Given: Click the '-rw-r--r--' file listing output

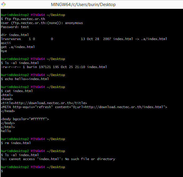Looking at the screenshot, I should pyautogui.click(x=54, y=67).
